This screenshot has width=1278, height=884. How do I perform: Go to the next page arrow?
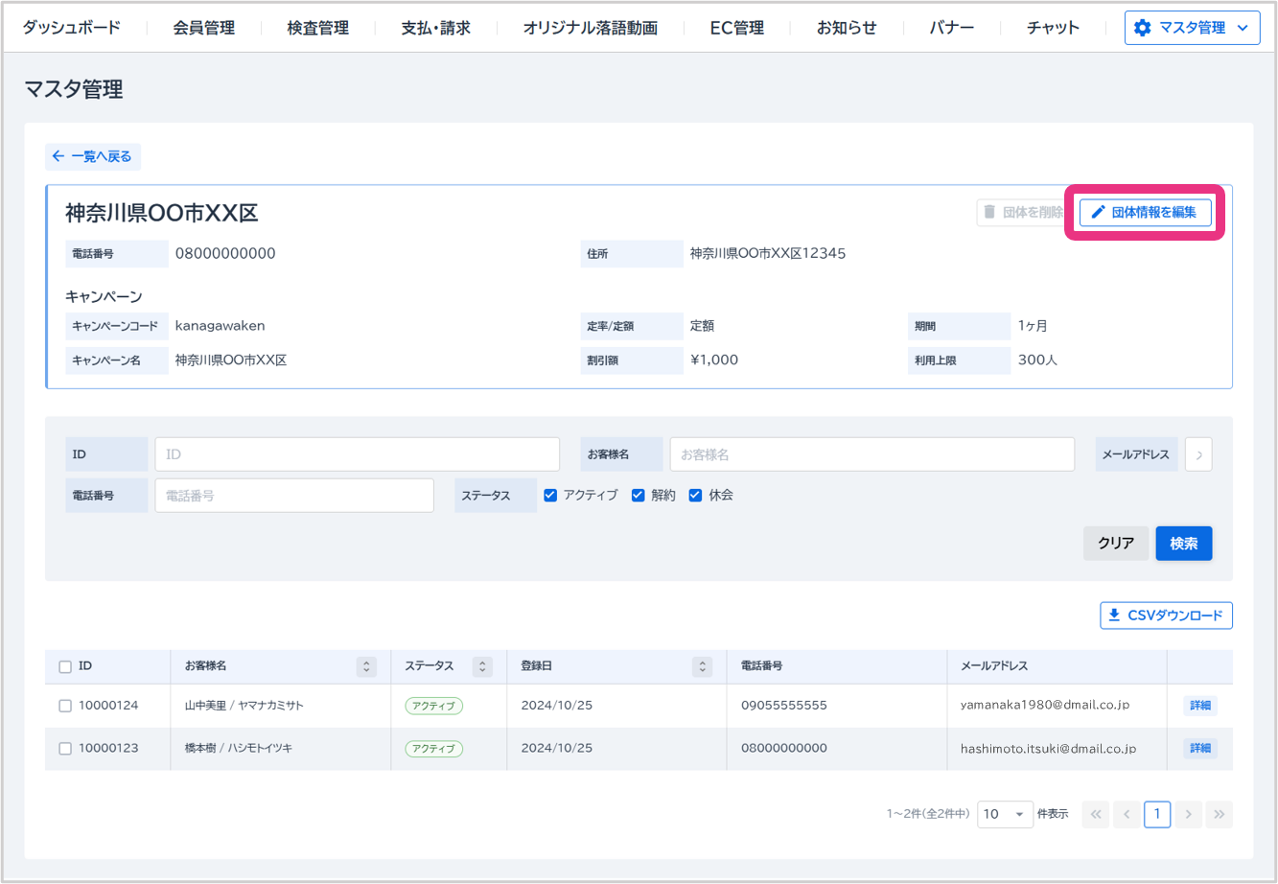(1188, 814)
